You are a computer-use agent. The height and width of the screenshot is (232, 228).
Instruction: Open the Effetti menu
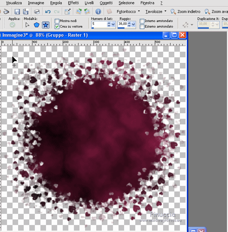click(x=73, y=3)
